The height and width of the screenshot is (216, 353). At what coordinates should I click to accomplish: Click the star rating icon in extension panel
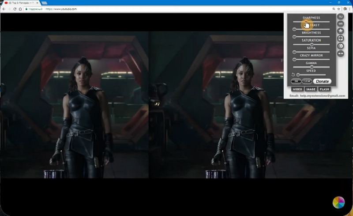[x=341, y=31]
